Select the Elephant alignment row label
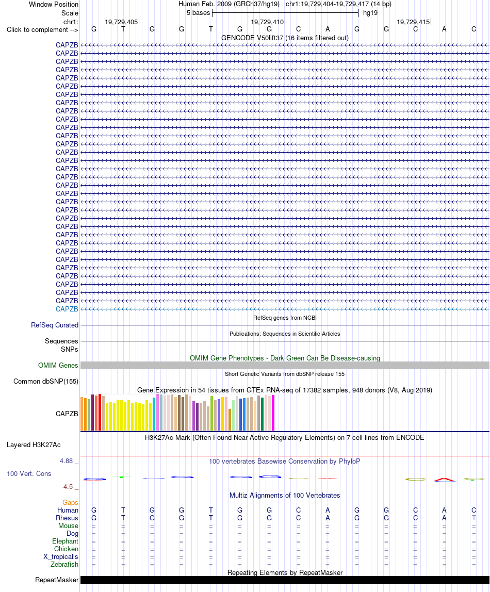The height and width of the screenshot is (592, 490). (65, 541)
